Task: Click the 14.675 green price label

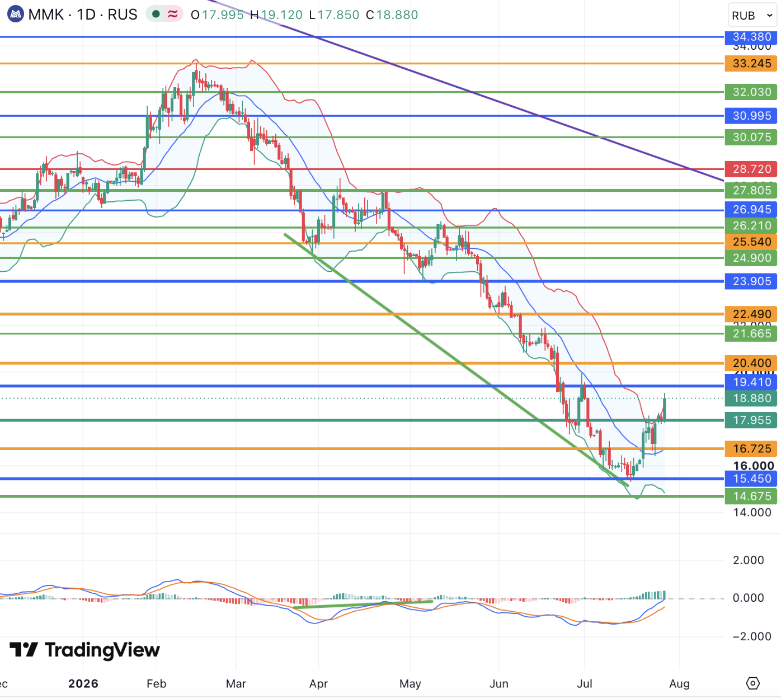Action: tap(751, 496)
